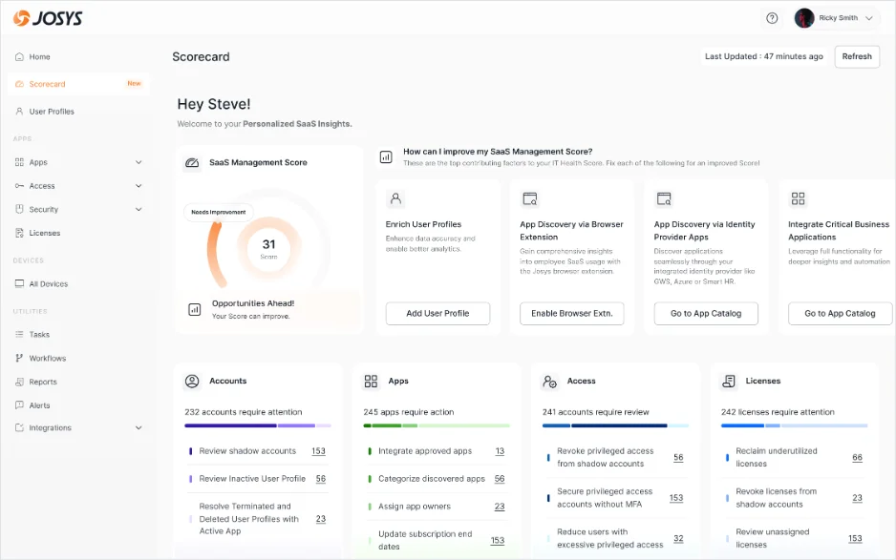Click the SaaS Management Score gauge icon

coord(193,163)
